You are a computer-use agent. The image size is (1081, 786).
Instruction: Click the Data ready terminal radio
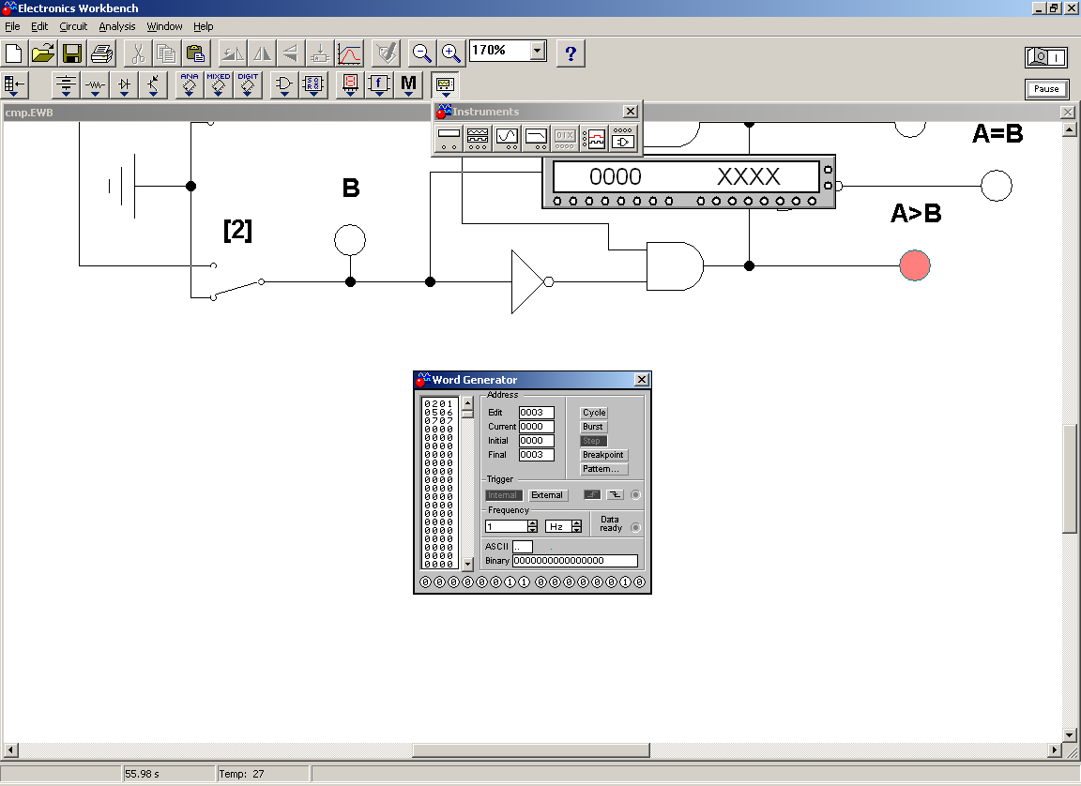635,528
